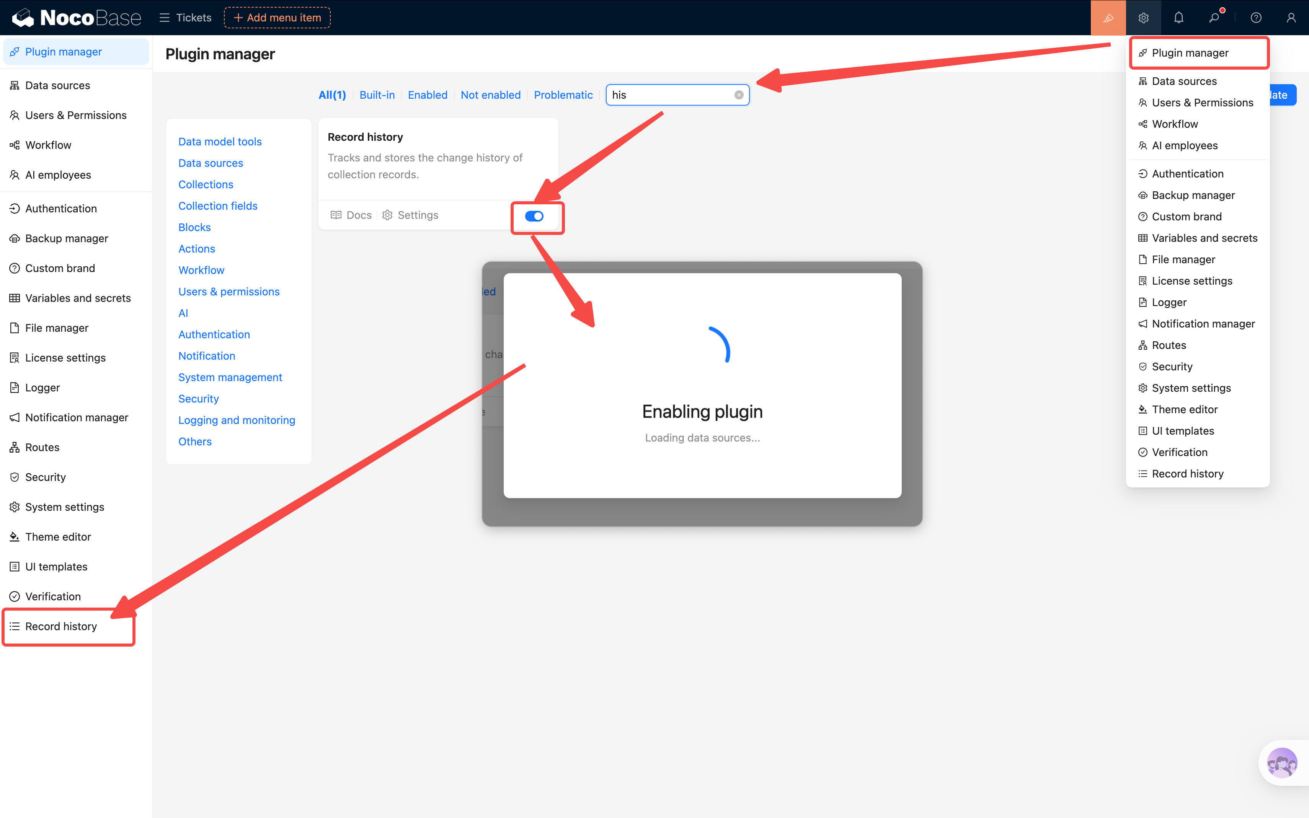This screenshot has width=1309, height=818.
Task: Open the Tickets menu in the header
Action: pyautogui.click(x=186, y=18)
